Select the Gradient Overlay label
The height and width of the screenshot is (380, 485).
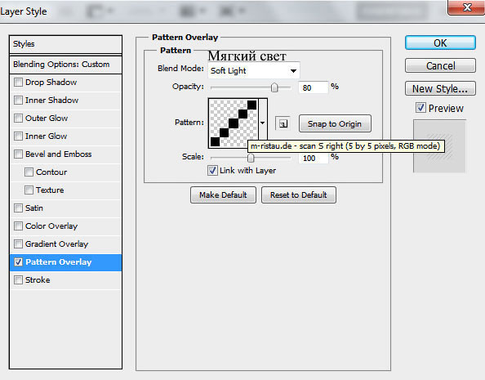pyautogui.click(x=56, y=244)
